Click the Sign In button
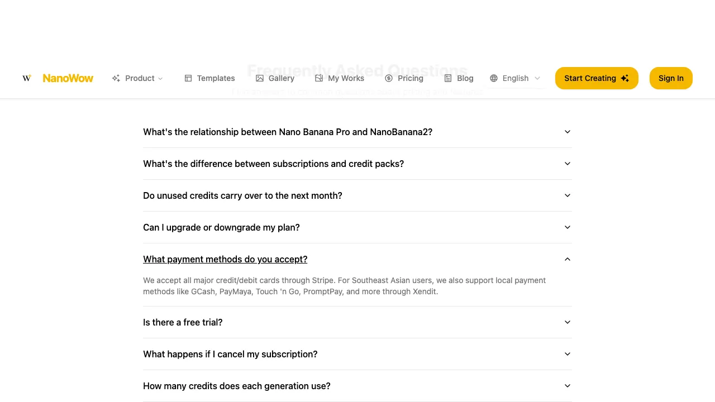Screen dimensions: 715x402 click(671, 78)
